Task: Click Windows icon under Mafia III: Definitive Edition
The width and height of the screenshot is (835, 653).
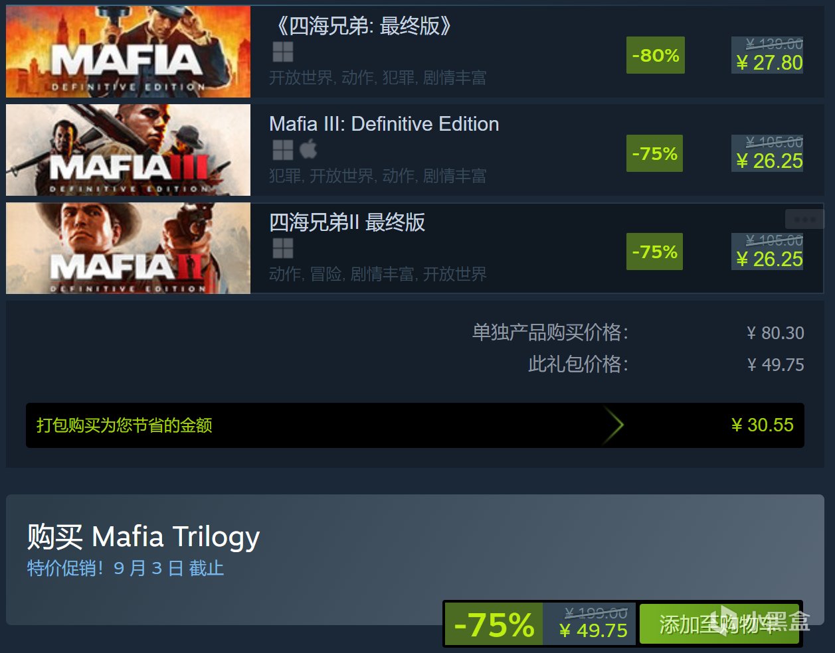Action: (x=282, y=150)
